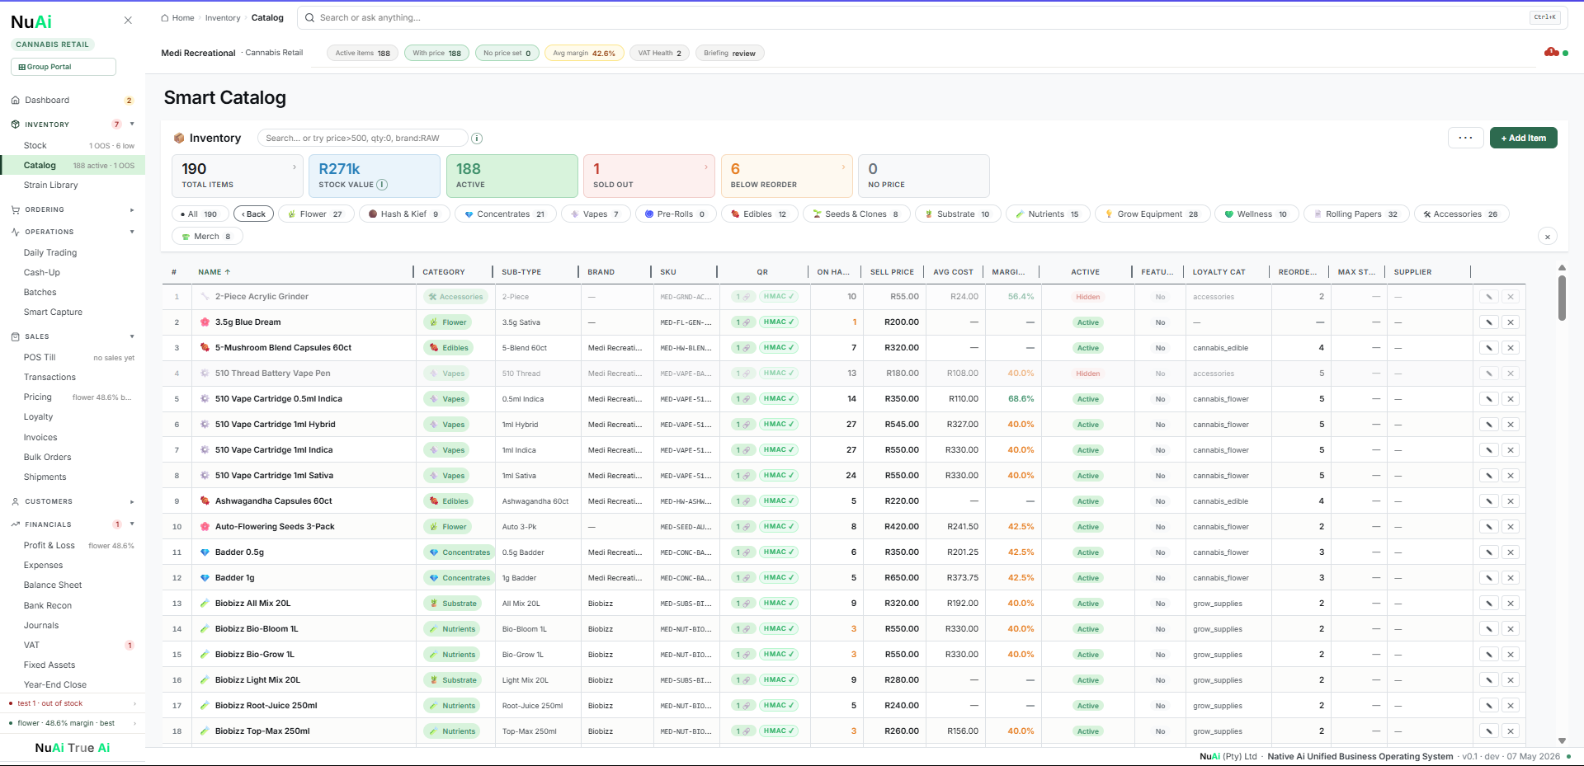Remove 510 Vape Cartridge 0.5ml Indica using its X
The height and width of the screenshot is (766, 1584).
point(1511,399)
